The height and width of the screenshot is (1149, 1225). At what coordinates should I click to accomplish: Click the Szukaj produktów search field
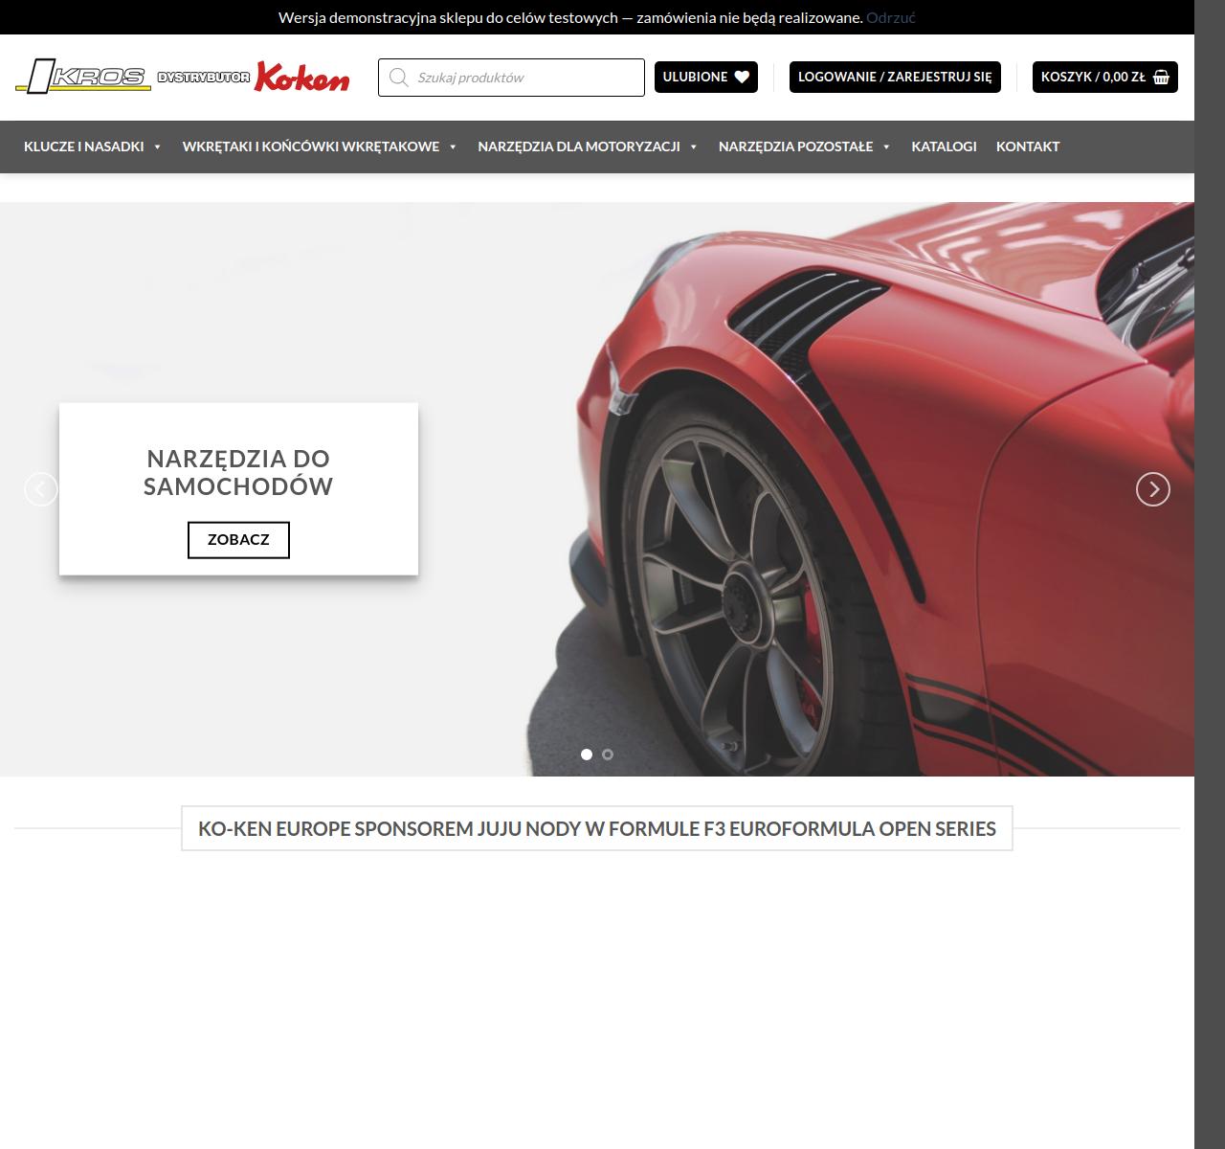[526, 78]
